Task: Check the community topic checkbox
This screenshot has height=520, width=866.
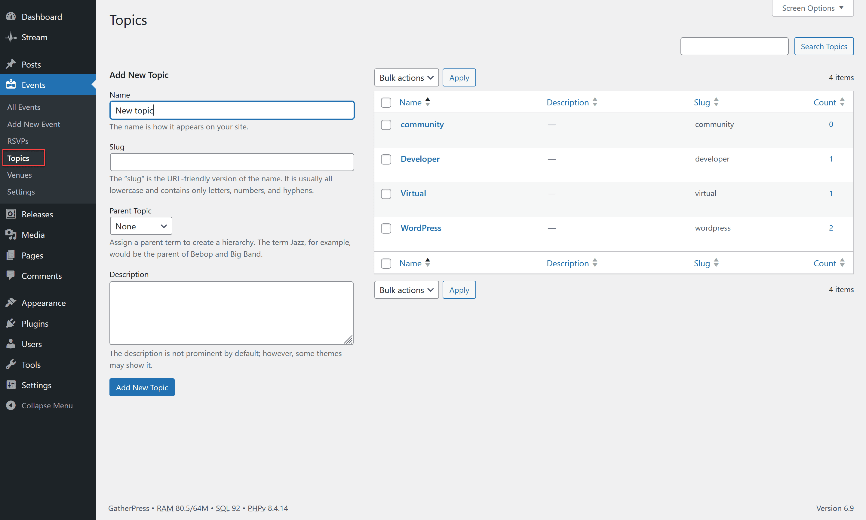Action: (x=386, y=125)
